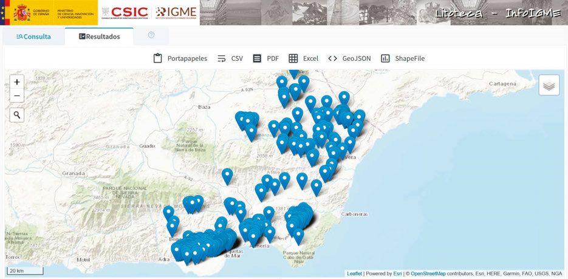
Task: Zoom out of the map
Action: pyautogui.click(x=16, y=95)
